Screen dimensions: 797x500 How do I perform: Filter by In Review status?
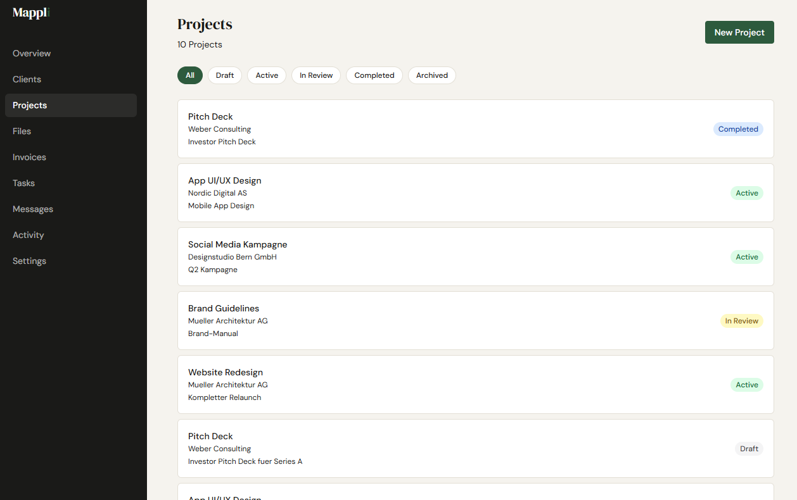[316, 75]
